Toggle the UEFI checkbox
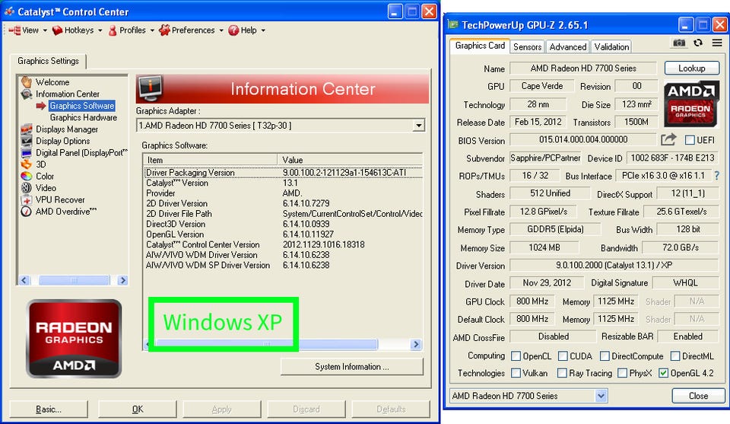Viewport: 730px width, 424px height. (690, 140)
